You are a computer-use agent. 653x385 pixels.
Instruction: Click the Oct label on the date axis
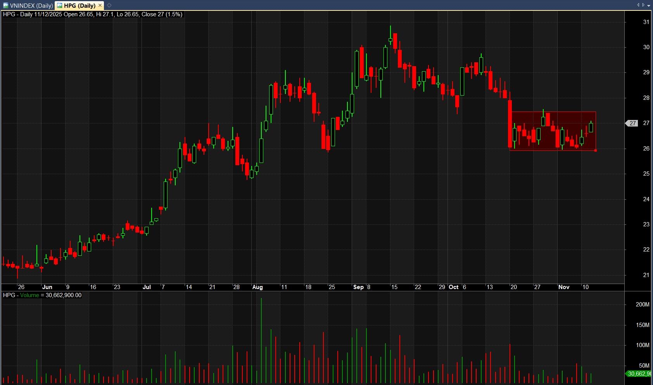click(454, 287)
